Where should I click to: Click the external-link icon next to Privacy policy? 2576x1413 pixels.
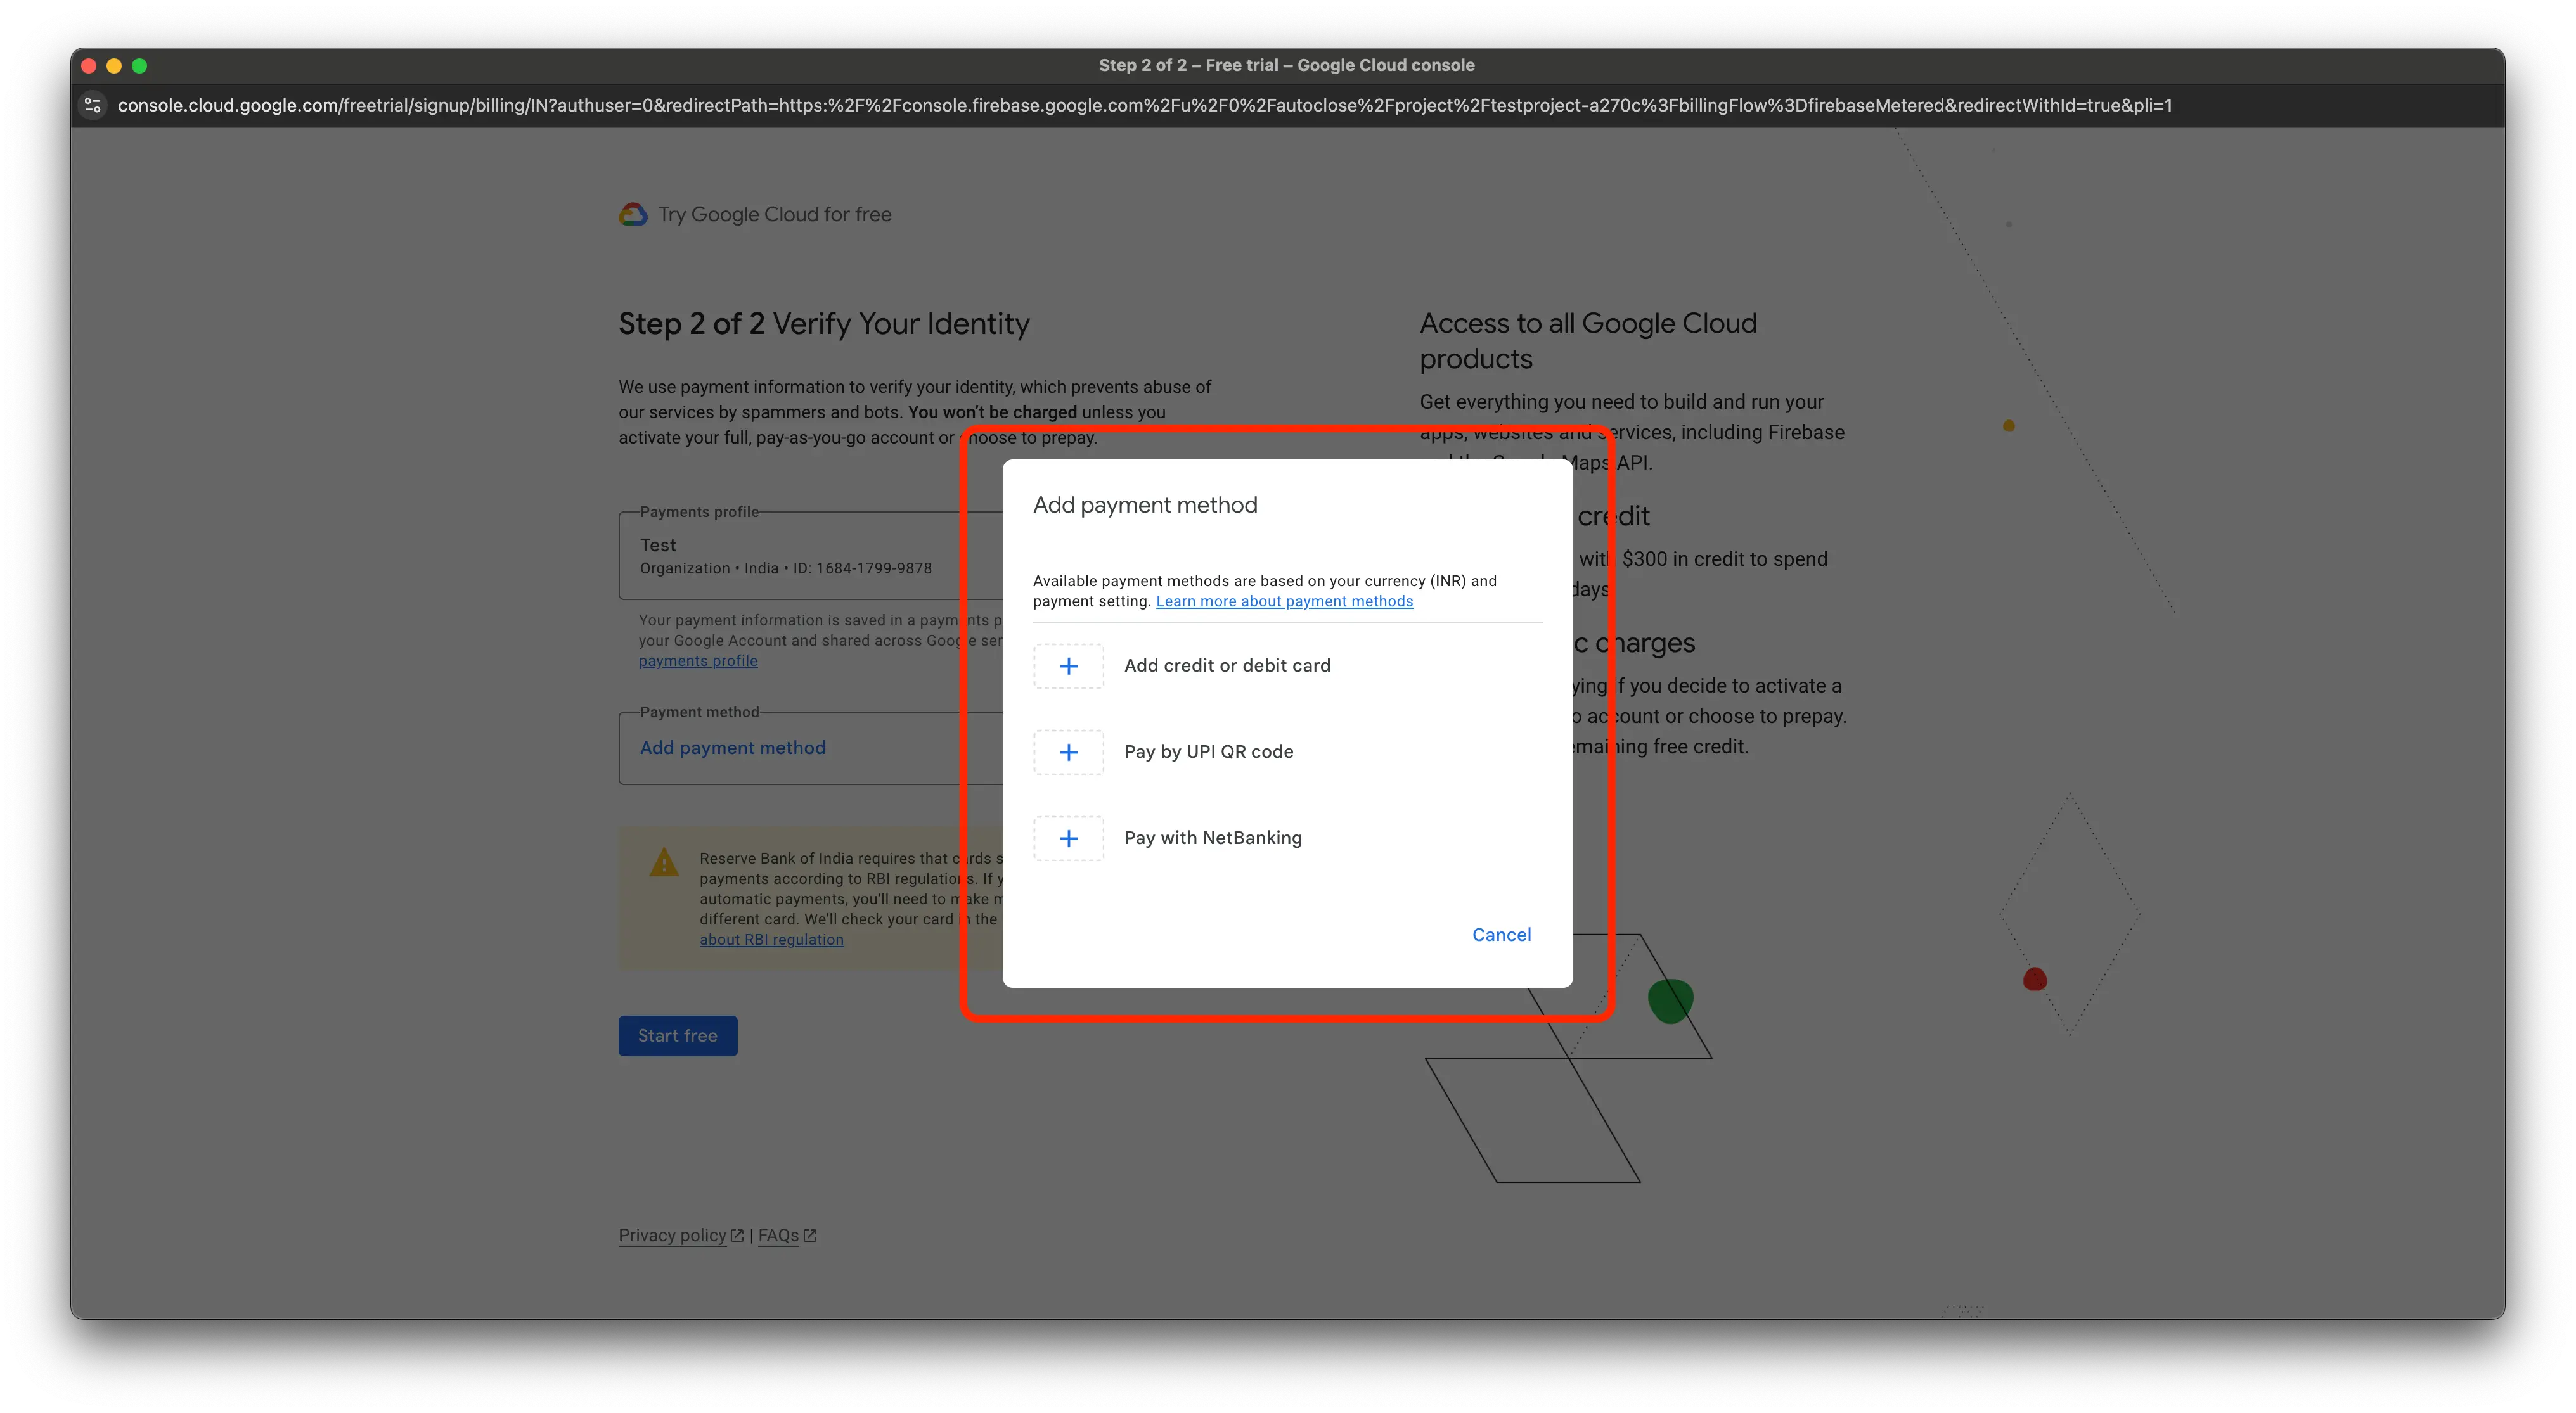(737, 1235)
